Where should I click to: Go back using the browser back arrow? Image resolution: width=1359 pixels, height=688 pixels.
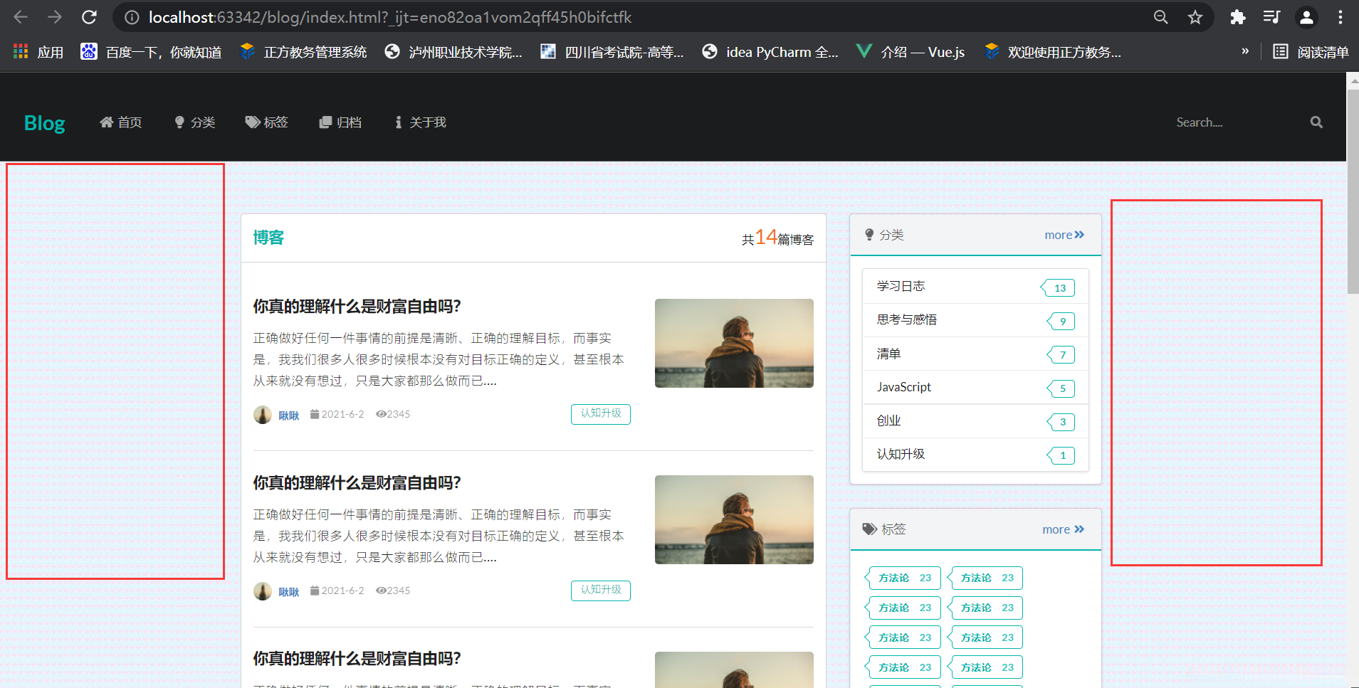[x=21, y=17]
